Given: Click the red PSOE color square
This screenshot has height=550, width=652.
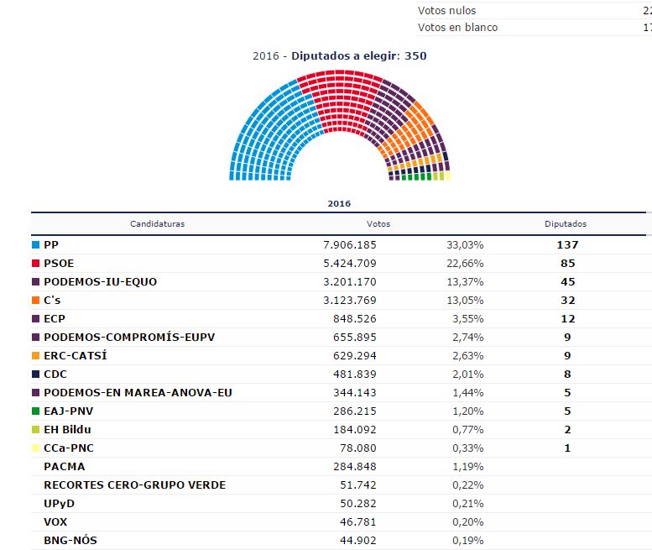Looking at the screenshot, I should [x=36, y=264].
